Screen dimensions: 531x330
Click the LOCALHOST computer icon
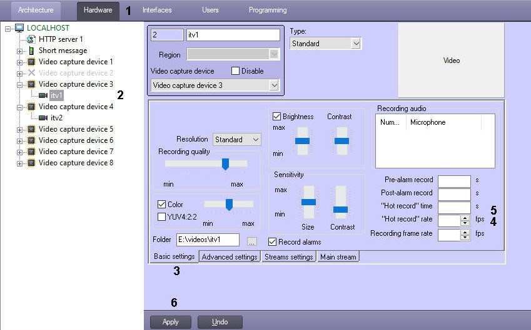19,28
